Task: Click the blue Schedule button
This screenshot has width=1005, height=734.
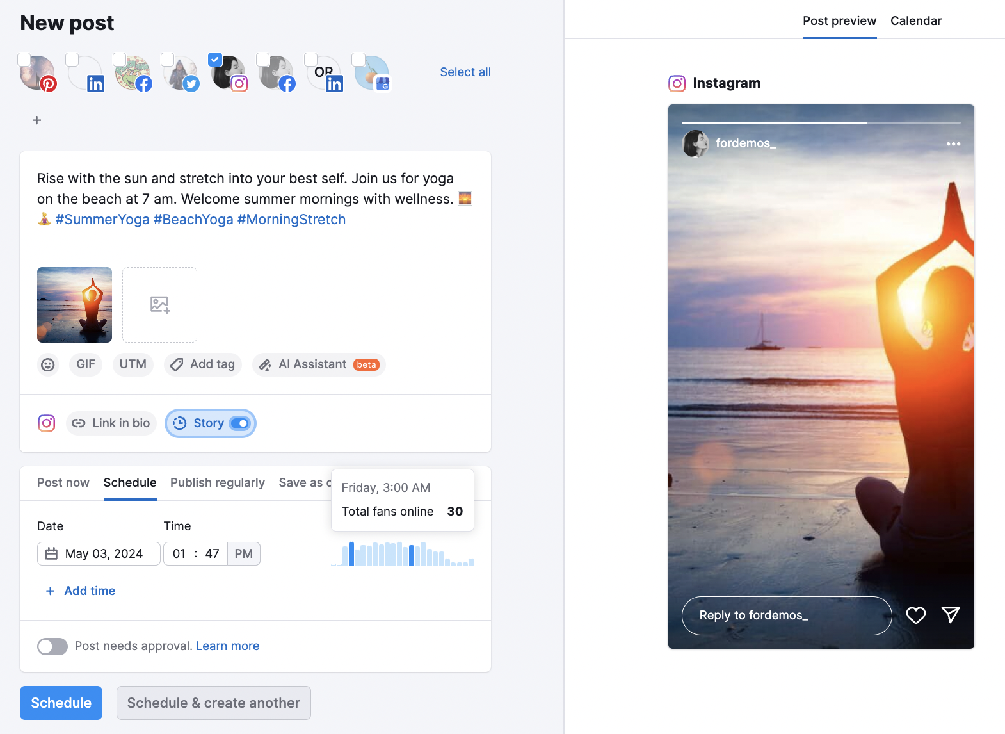Action: [61, 703]
